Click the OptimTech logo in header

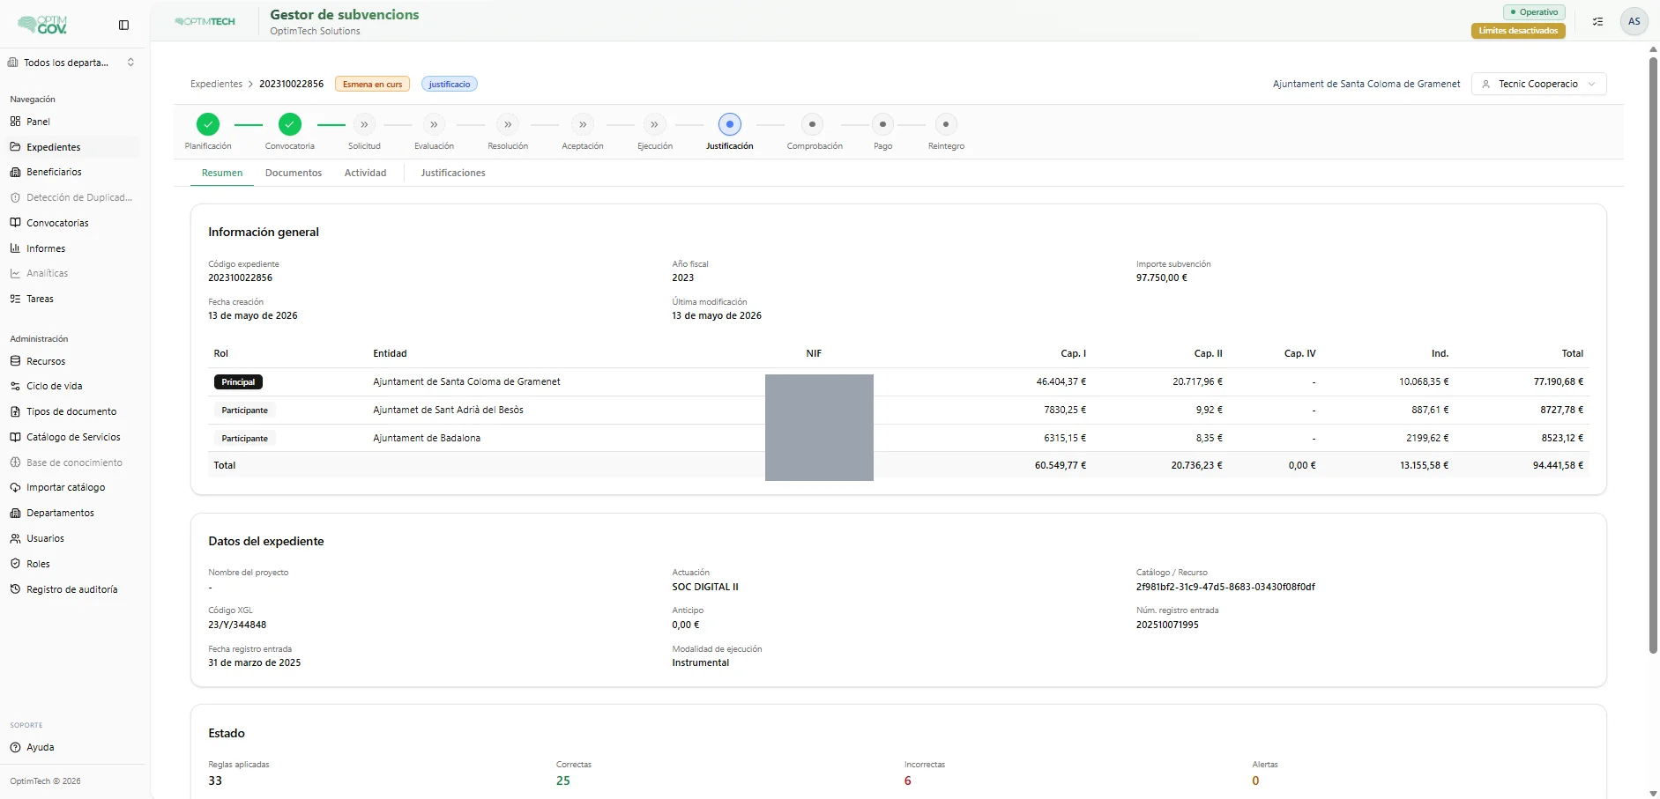point(205,21)
